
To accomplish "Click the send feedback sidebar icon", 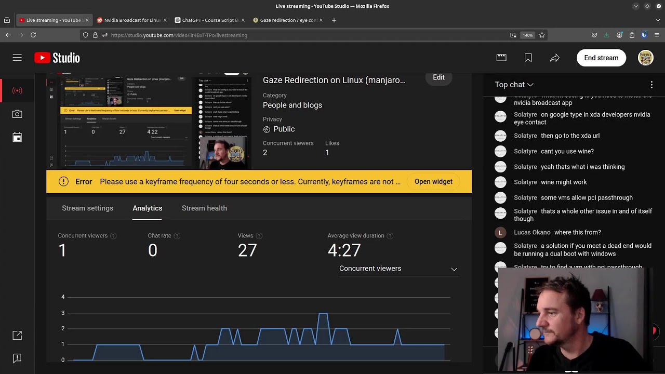I will [17, 358].
